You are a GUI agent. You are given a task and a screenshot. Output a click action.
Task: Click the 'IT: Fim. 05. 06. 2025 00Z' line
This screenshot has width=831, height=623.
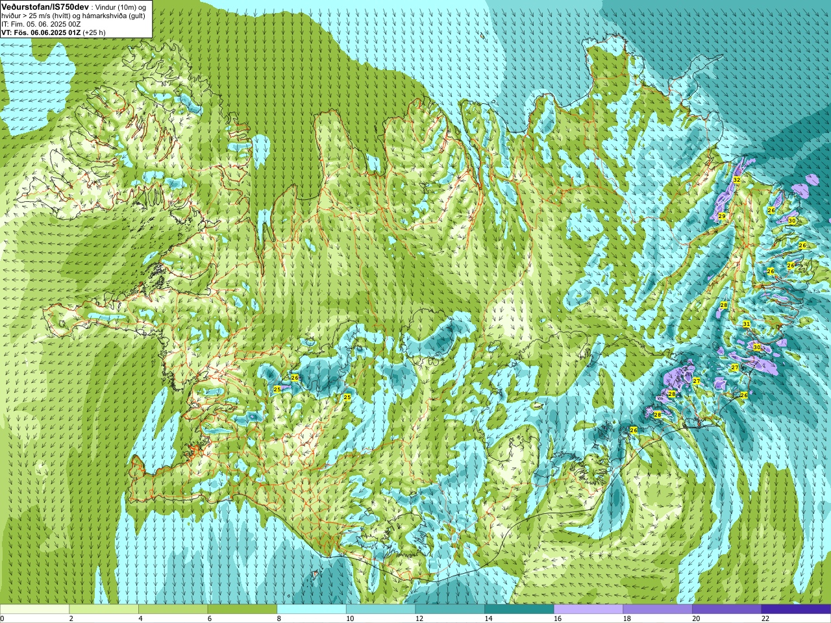[41, 24]
